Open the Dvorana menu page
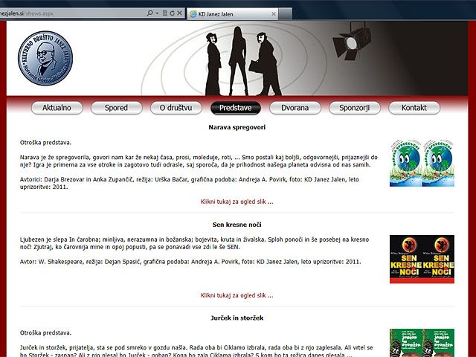The width and height of the screenshot is (476, 357). (x=295, y=108)
